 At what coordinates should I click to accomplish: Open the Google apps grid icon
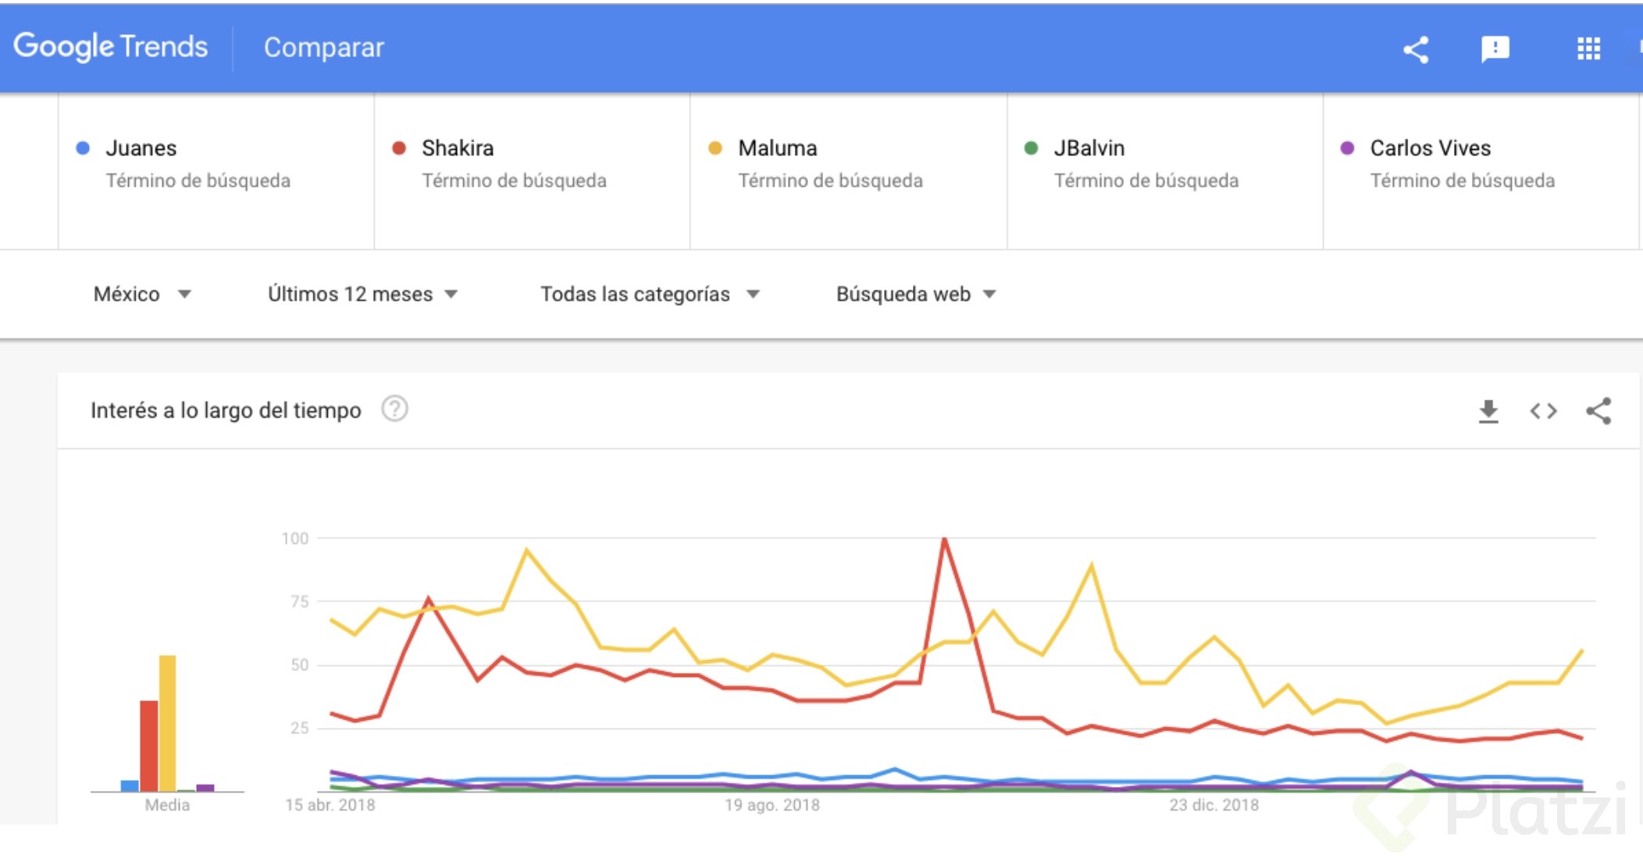[x=1588, y=49]
